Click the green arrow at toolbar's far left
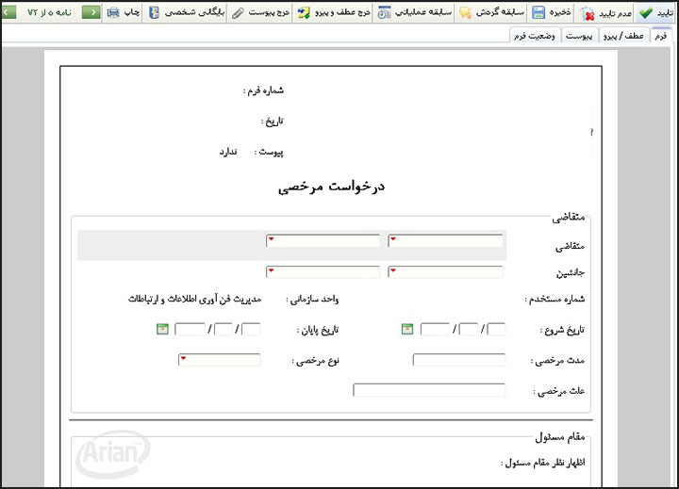This screenshot has width=679, height=489. (x=8, y=12)
